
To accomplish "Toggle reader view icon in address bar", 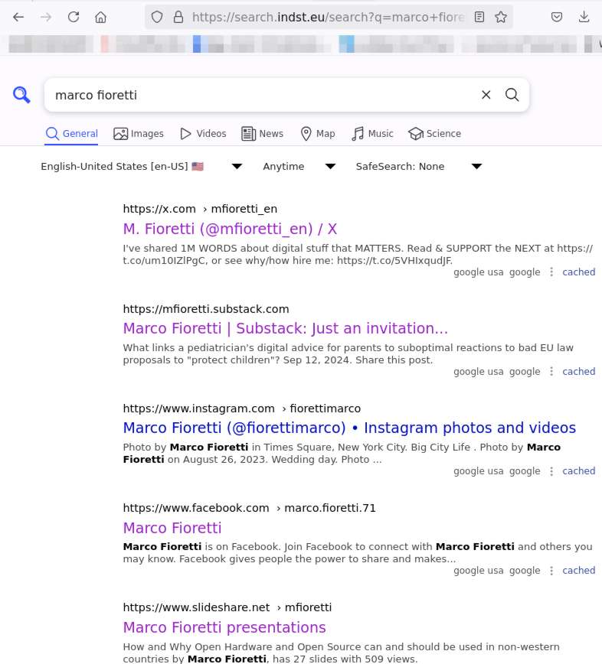I will 479,17.
